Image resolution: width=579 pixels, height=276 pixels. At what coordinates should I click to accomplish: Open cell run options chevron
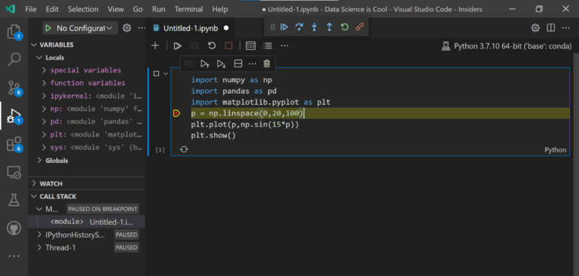click(x=165, y=74)
